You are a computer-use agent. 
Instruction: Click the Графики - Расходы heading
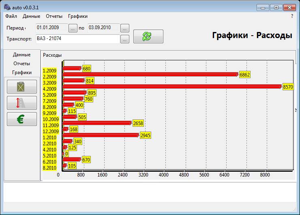click(252, 35)
